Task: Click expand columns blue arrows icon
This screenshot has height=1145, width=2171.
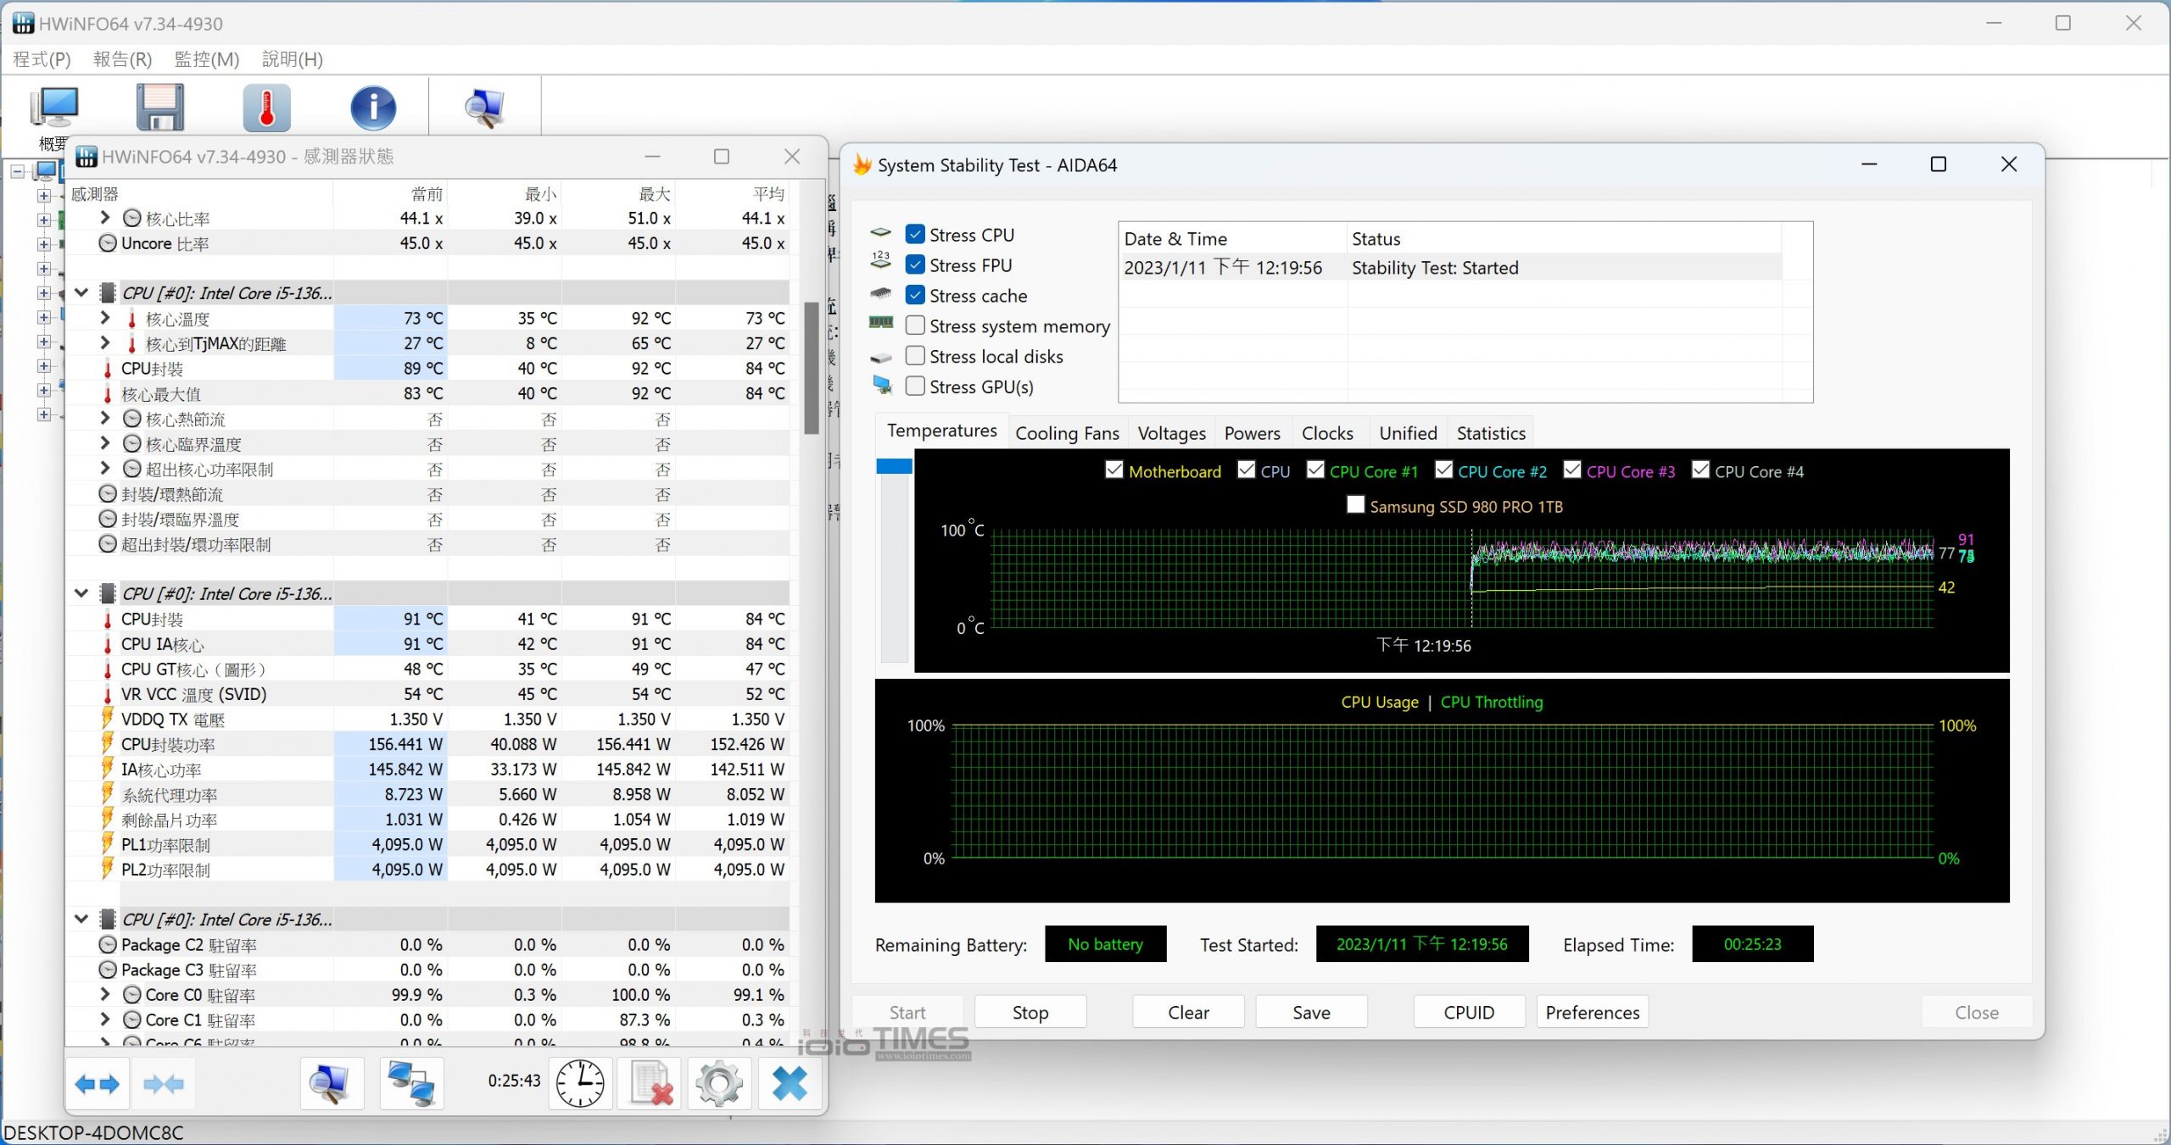Action: coord(98,1083)
